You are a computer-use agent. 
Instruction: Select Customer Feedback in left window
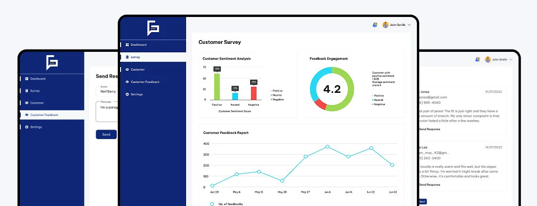tap(52, 115)
